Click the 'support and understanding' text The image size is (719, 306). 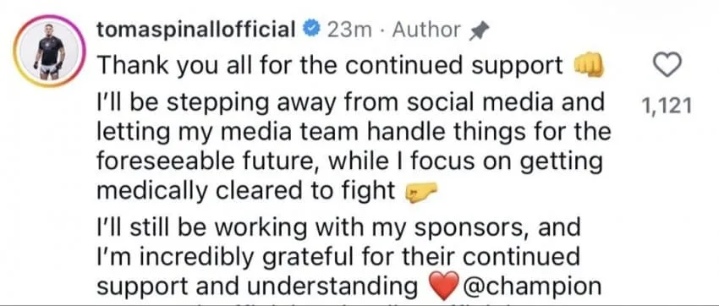point(258,286)
